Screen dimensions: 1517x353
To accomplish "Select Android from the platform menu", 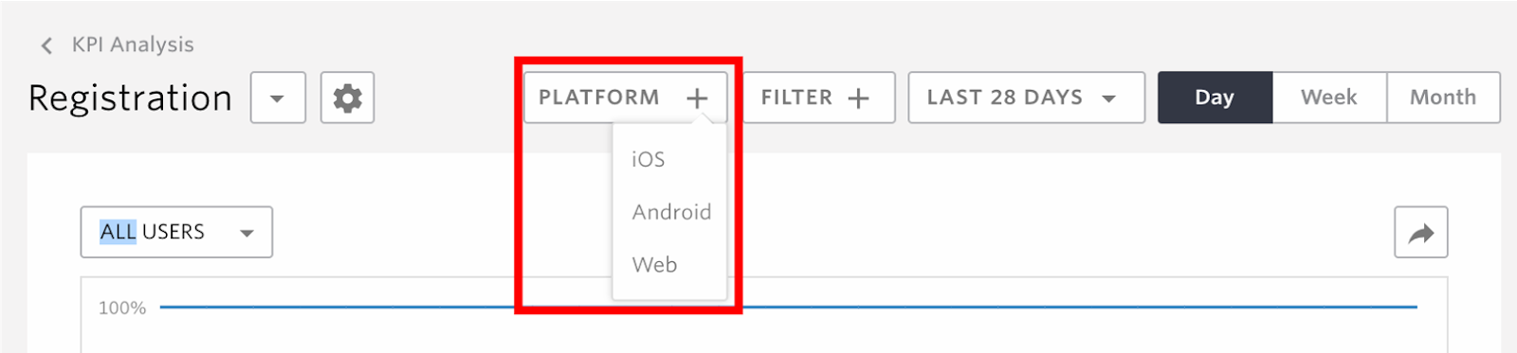I will point(671,212).
